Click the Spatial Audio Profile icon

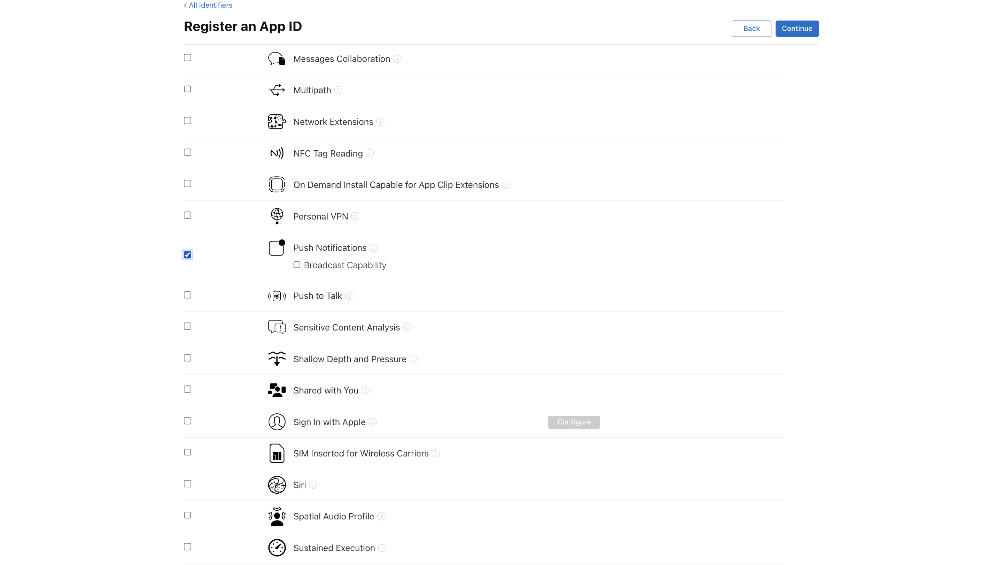coord(277,516)
